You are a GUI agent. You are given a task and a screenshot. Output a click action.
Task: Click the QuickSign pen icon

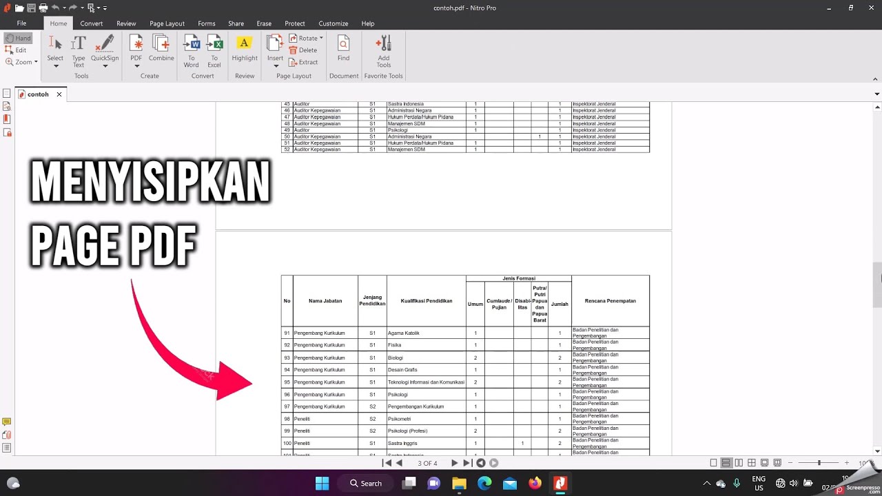[105, 43]
